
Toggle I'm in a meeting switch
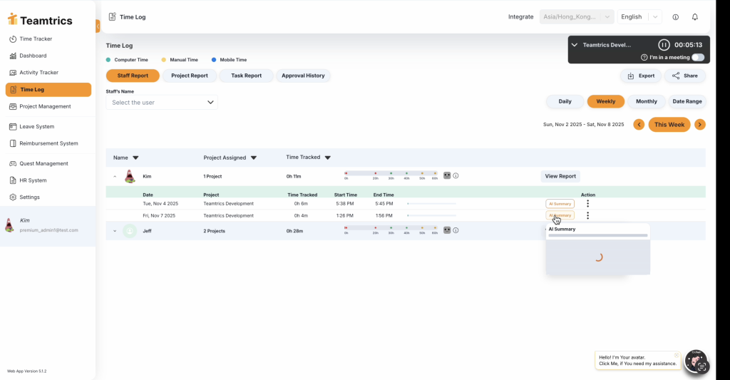pyautogui.click(x=698, y=57)
